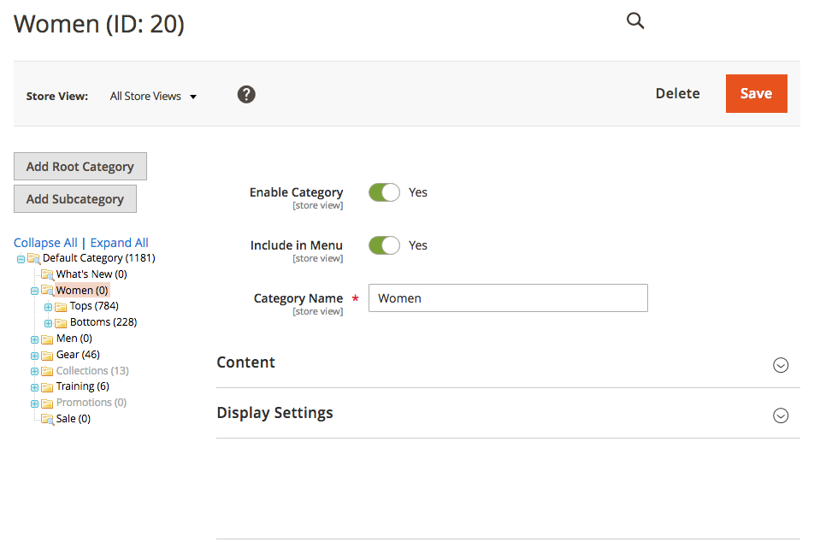Select Sale (0) category

[74, 418]
